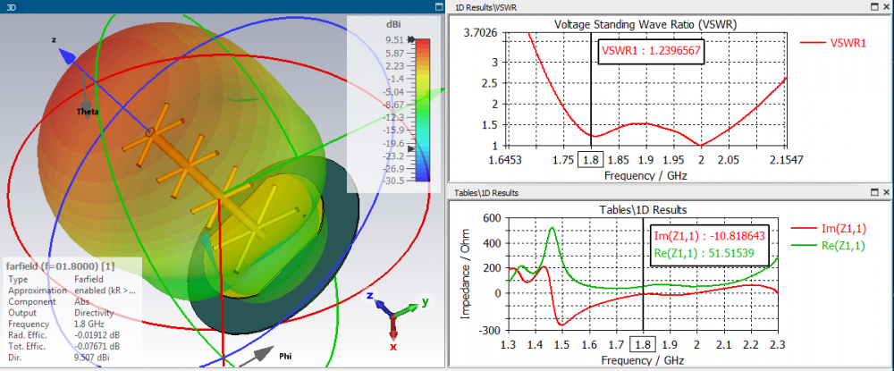Viewport: 894px width, 371px height.
Task: Close the 1D Results\VSWR panel
Action: click(x=886, y=6)
